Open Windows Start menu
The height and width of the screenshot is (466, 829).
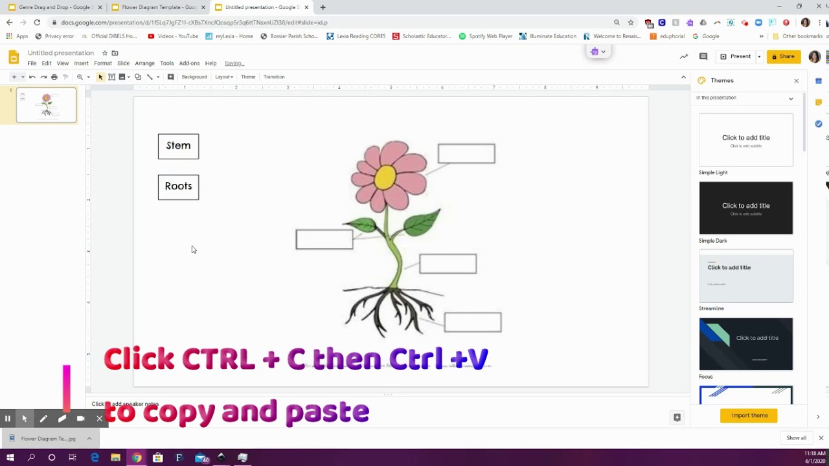10,458
